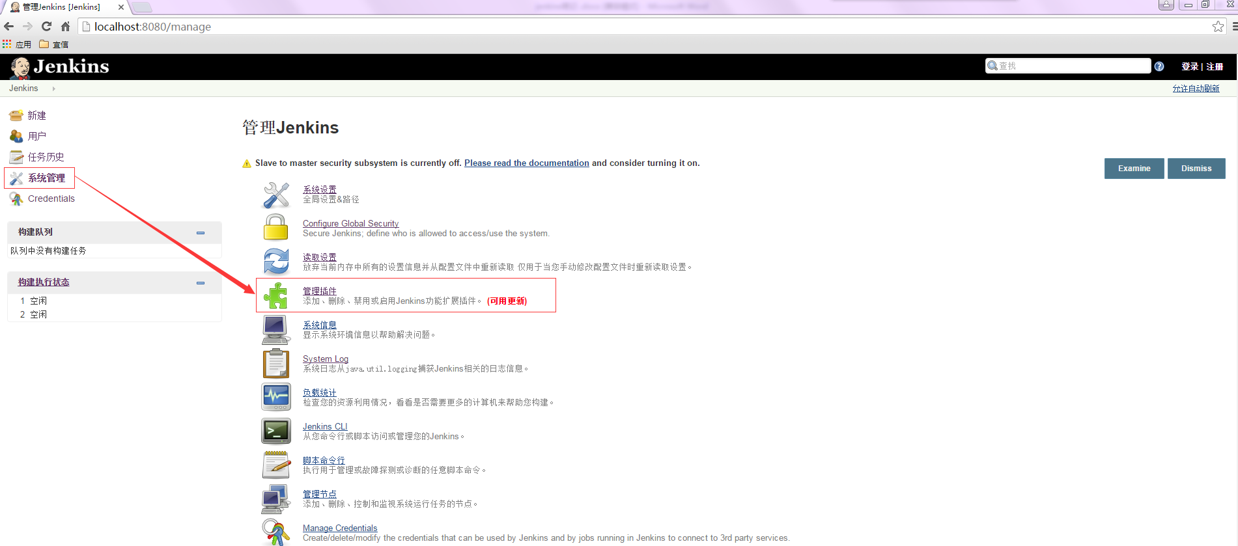Click the Jenkins breadcrumb link
The image size is (1238, 546).
coord(23,89)
